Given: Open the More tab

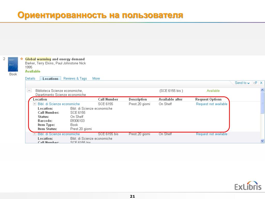Looking at the screenshot, I should pos(96,78).
